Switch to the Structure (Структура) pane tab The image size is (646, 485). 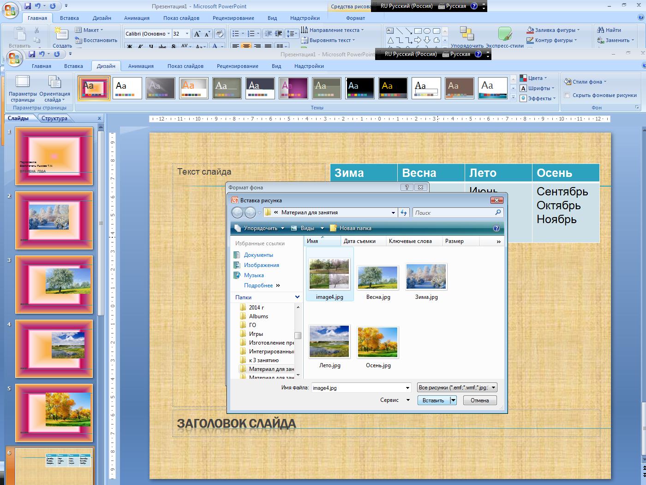point(54,118)
